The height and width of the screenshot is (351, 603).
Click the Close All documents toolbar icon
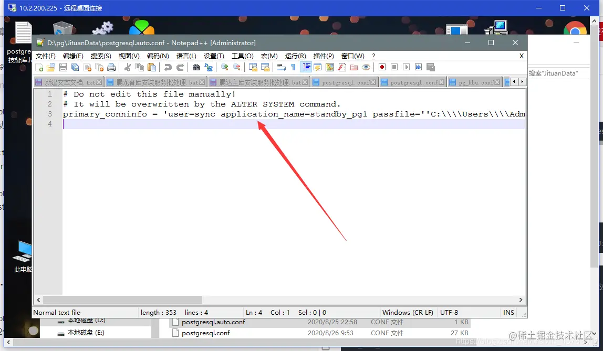pos(99,68)
